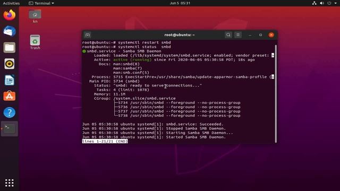Viewport: 340px width, 191px height.
Task: Click 'active (running)' status text
Action: point(132,59)
